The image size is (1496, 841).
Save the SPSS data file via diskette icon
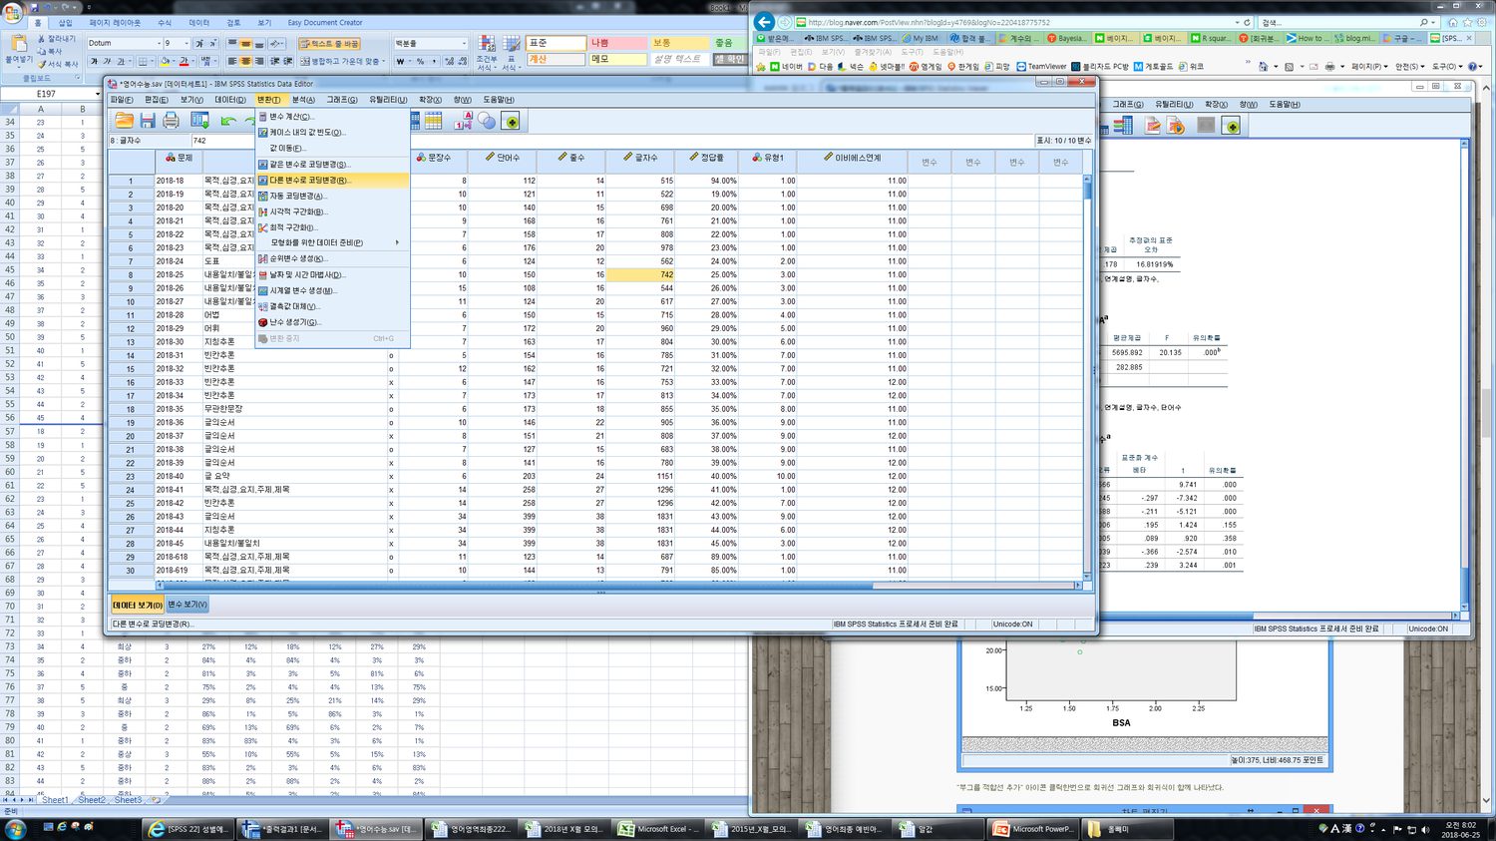(148, 121)
